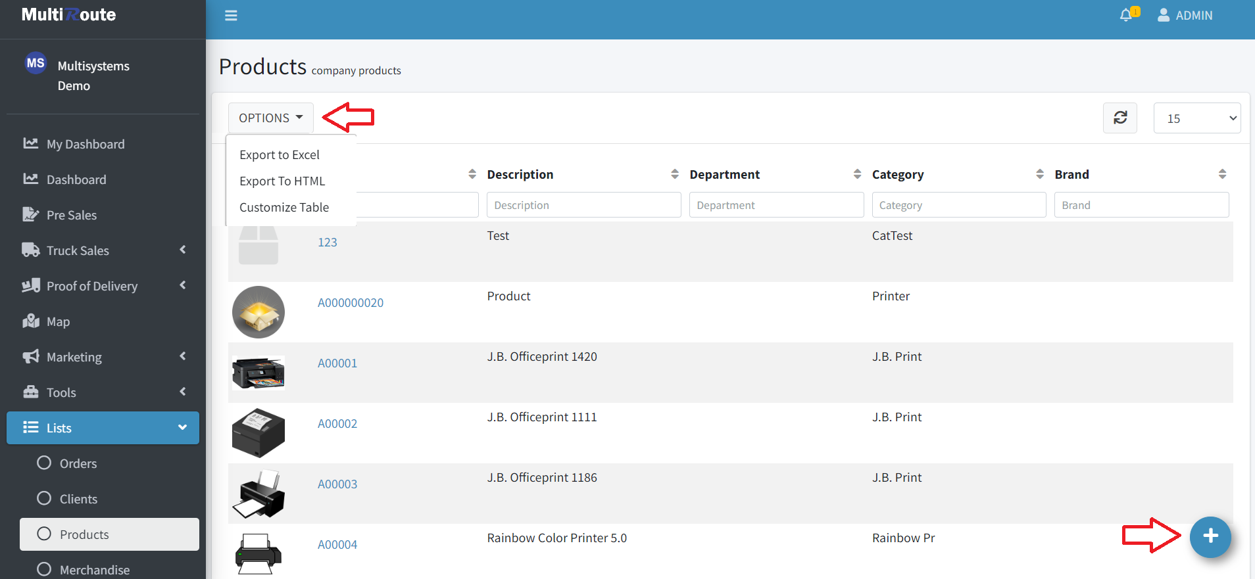Select the Clients radio item
Viewport: 1255px width, 579px height.
[44, 498]
